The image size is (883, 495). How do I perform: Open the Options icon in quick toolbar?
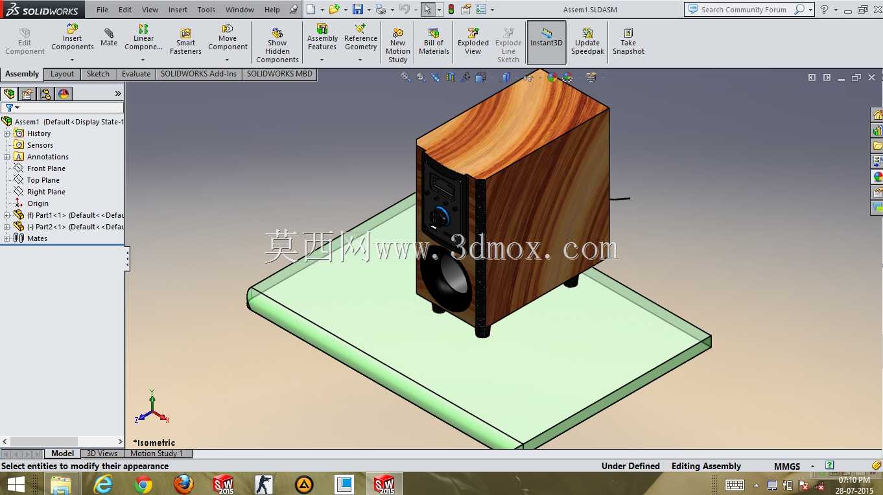coord(480,9)
